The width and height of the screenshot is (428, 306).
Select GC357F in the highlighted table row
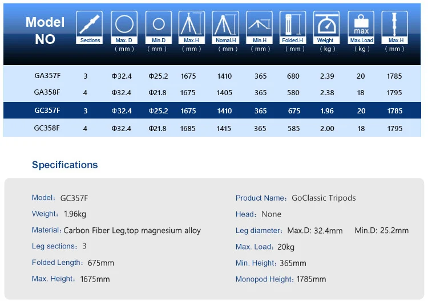click(x=47, y=111)
